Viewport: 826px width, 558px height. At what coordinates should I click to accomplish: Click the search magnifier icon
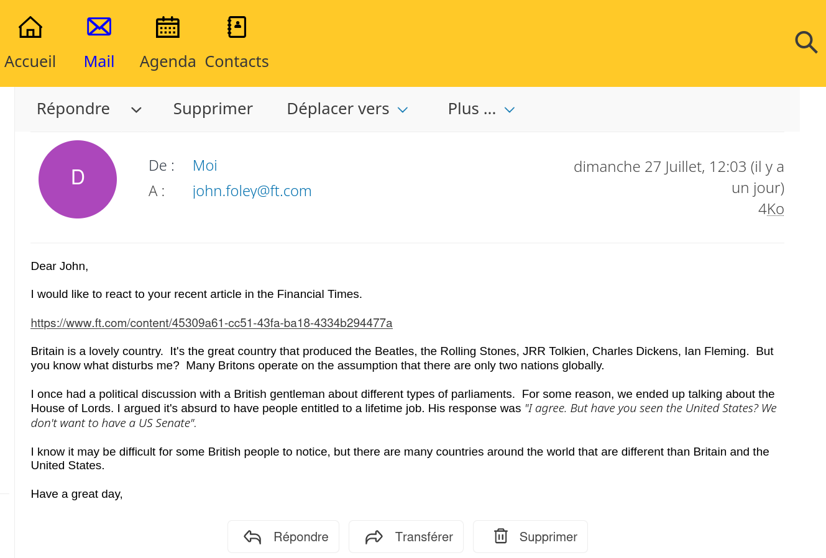806,42
